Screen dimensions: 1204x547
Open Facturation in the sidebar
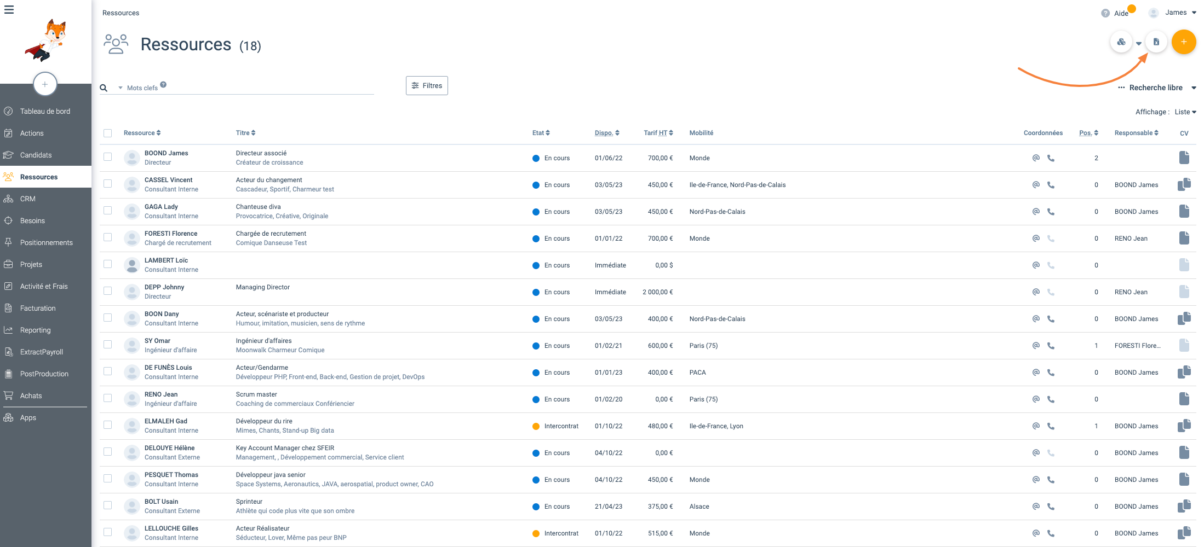tap(38, 308)
